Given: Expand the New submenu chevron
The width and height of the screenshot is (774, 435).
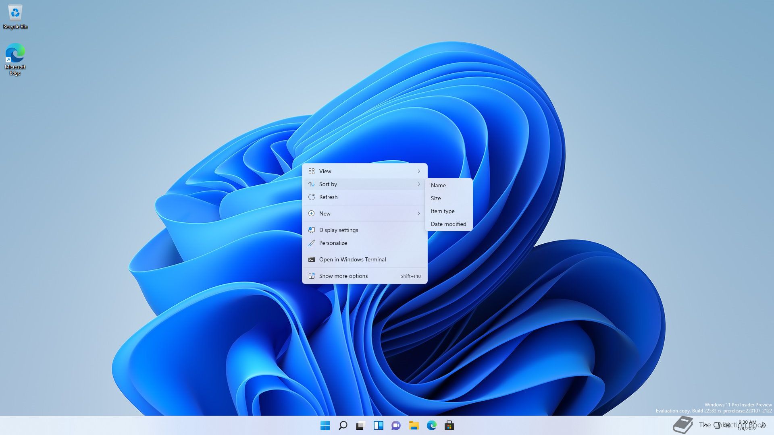Looking at the screenshot, I should click(x=419, y=213).
